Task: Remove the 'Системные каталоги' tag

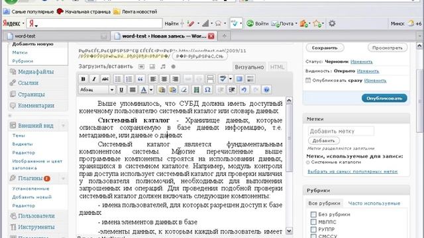Action: (x=307, y=163)
